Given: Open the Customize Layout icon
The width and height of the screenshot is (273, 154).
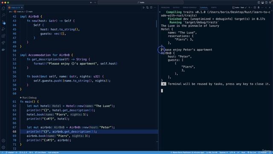Looking at the screenshot, I should [x=270, y=3].
